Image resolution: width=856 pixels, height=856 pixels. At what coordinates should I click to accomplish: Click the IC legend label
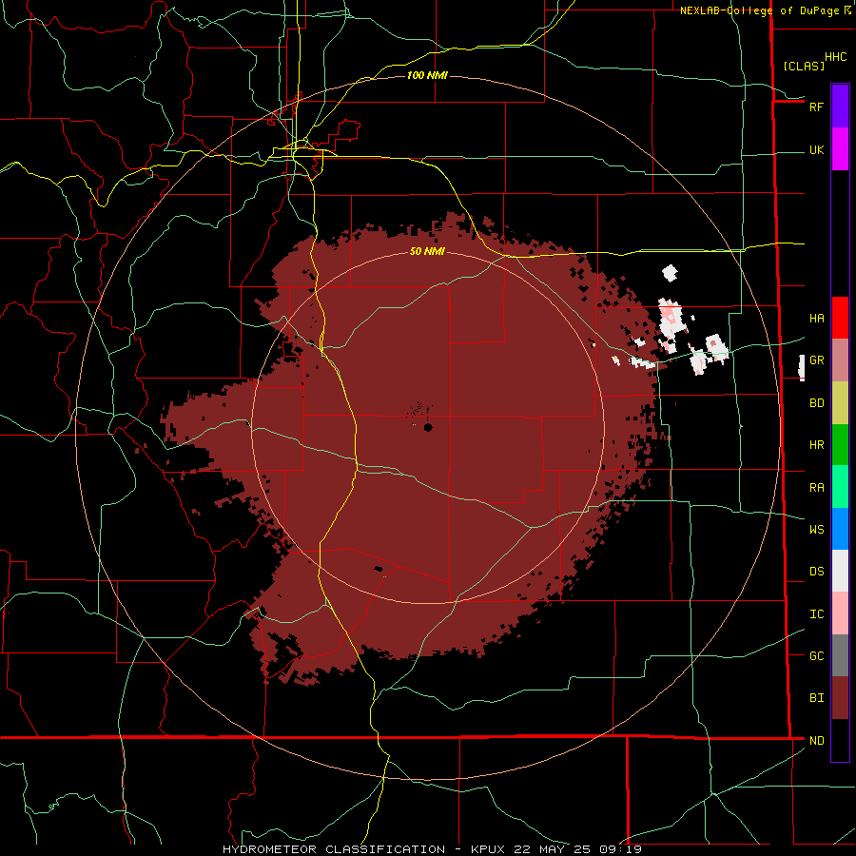point(816,614)
